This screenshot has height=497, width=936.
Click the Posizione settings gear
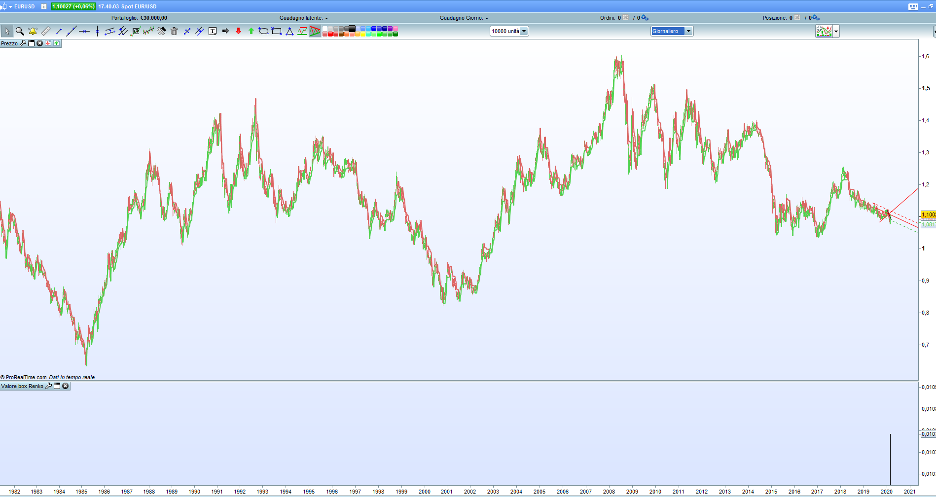(816, 18)
